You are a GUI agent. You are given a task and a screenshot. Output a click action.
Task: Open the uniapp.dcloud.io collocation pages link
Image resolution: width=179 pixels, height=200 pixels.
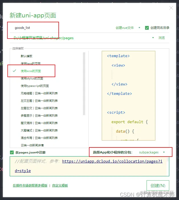(x=112, y=161)
